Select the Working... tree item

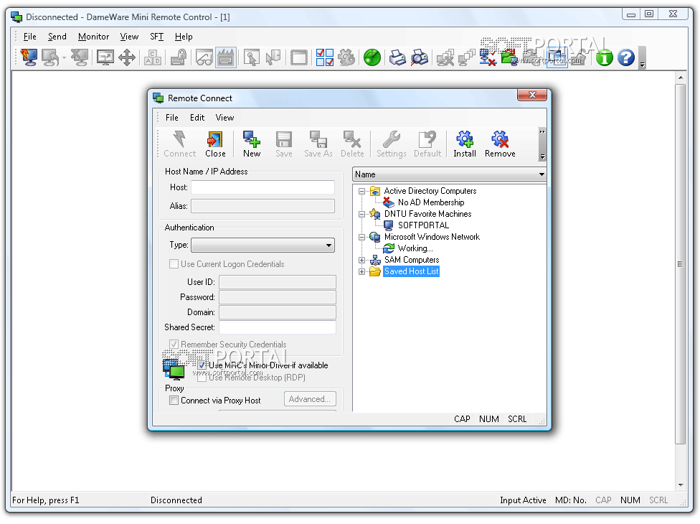tap(415, 248)
